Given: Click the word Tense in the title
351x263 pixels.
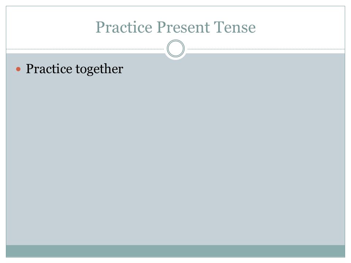Looking at the screenshot, I should click(x=235, y=27).
